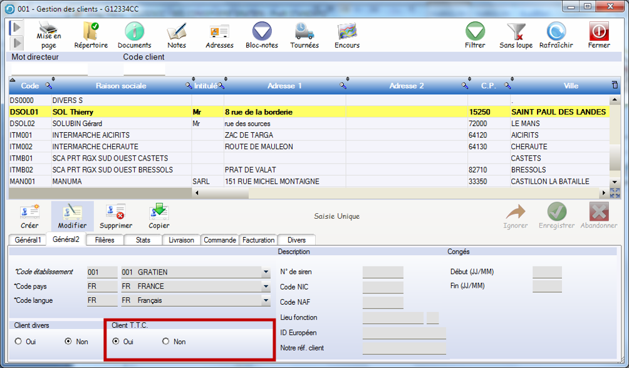Viewport: 629px width, 368px height.
Task: Select Non for Client T.T.C.
Action: pyautogui.click(x=166, y=342)
